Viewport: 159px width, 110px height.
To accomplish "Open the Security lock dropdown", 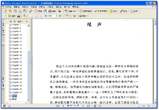I will click(x=114, y=11).
